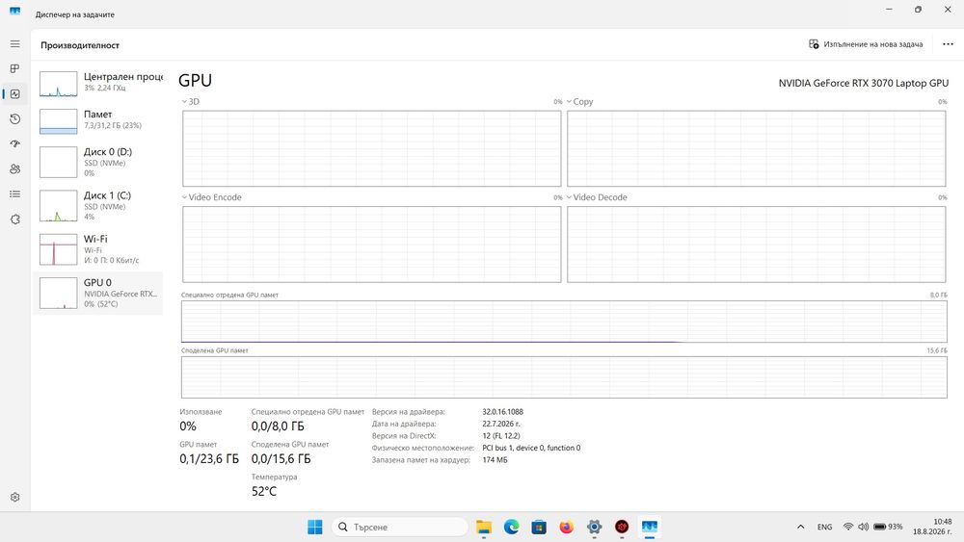Click the shared GPU memory graph
Image resolution: width=964 pixels, height=542 pixels.
coord(564,377)
